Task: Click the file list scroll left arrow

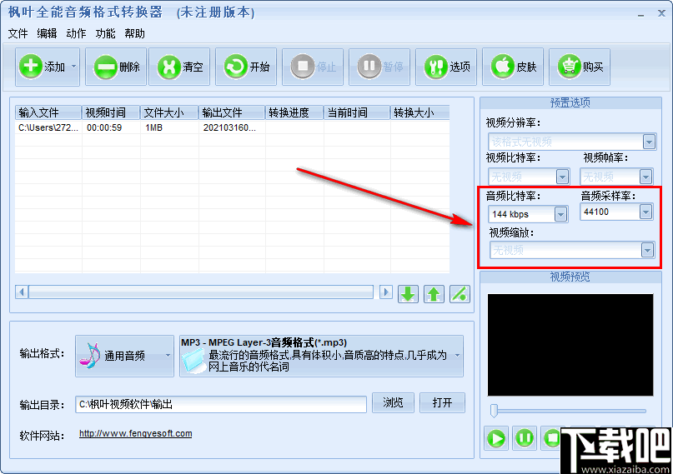Action: pos(22,292)
